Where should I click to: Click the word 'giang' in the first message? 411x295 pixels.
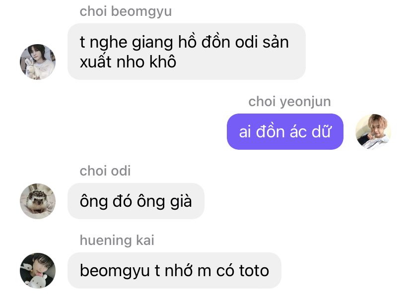[152, 43]
